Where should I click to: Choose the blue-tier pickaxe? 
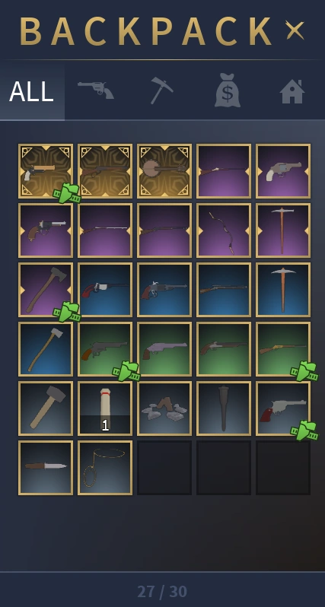(283, 290)
